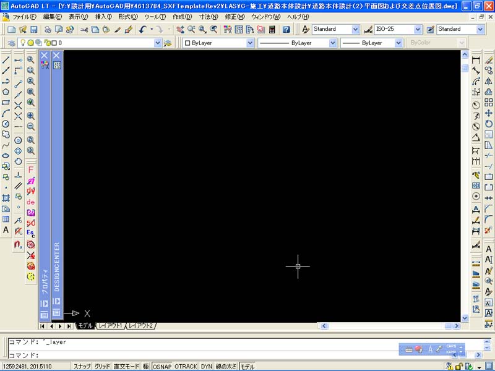Click the horizontal scrollbar left arrow

324,326
